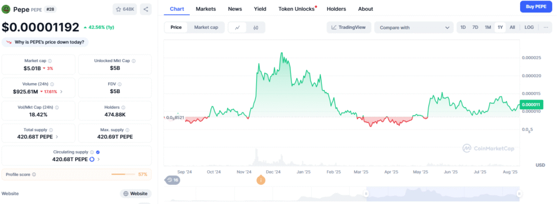
Task: Expand Circulating supply chevron arrow
Action: pos(98,159)
